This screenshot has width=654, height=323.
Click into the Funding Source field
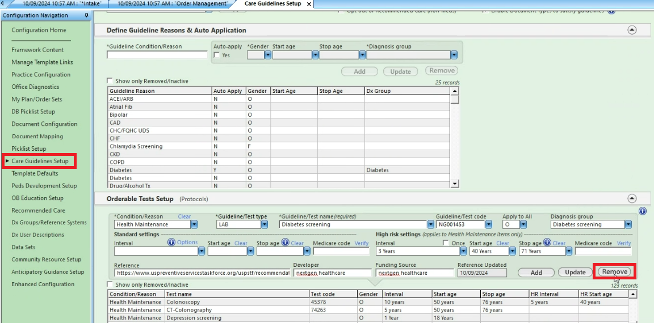[414, 273]
